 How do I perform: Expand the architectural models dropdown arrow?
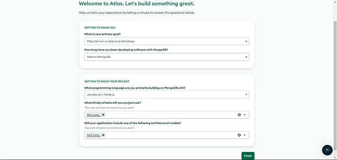tap(245, 135)
